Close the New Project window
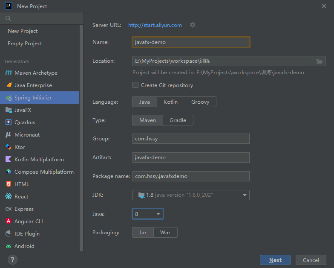The image size is (334, 268). tap(324, 6)
